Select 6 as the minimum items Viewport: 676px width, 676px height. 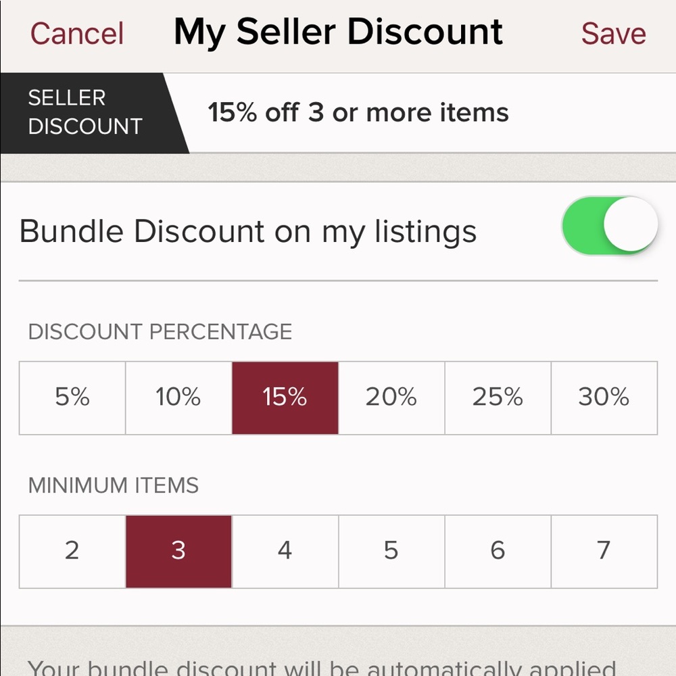[x=498, y=551]
